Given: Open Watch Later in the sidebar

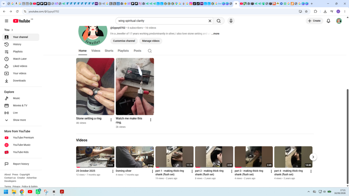Looking at the screenshot, I should click(x=21, y=59).
